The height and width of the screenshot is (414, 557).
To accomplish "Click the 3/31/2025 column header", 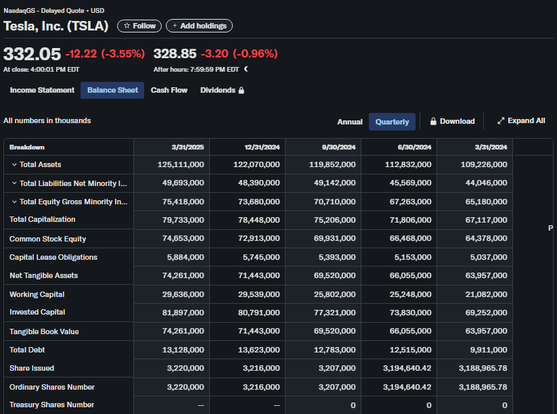I will [x=187, y=147].
